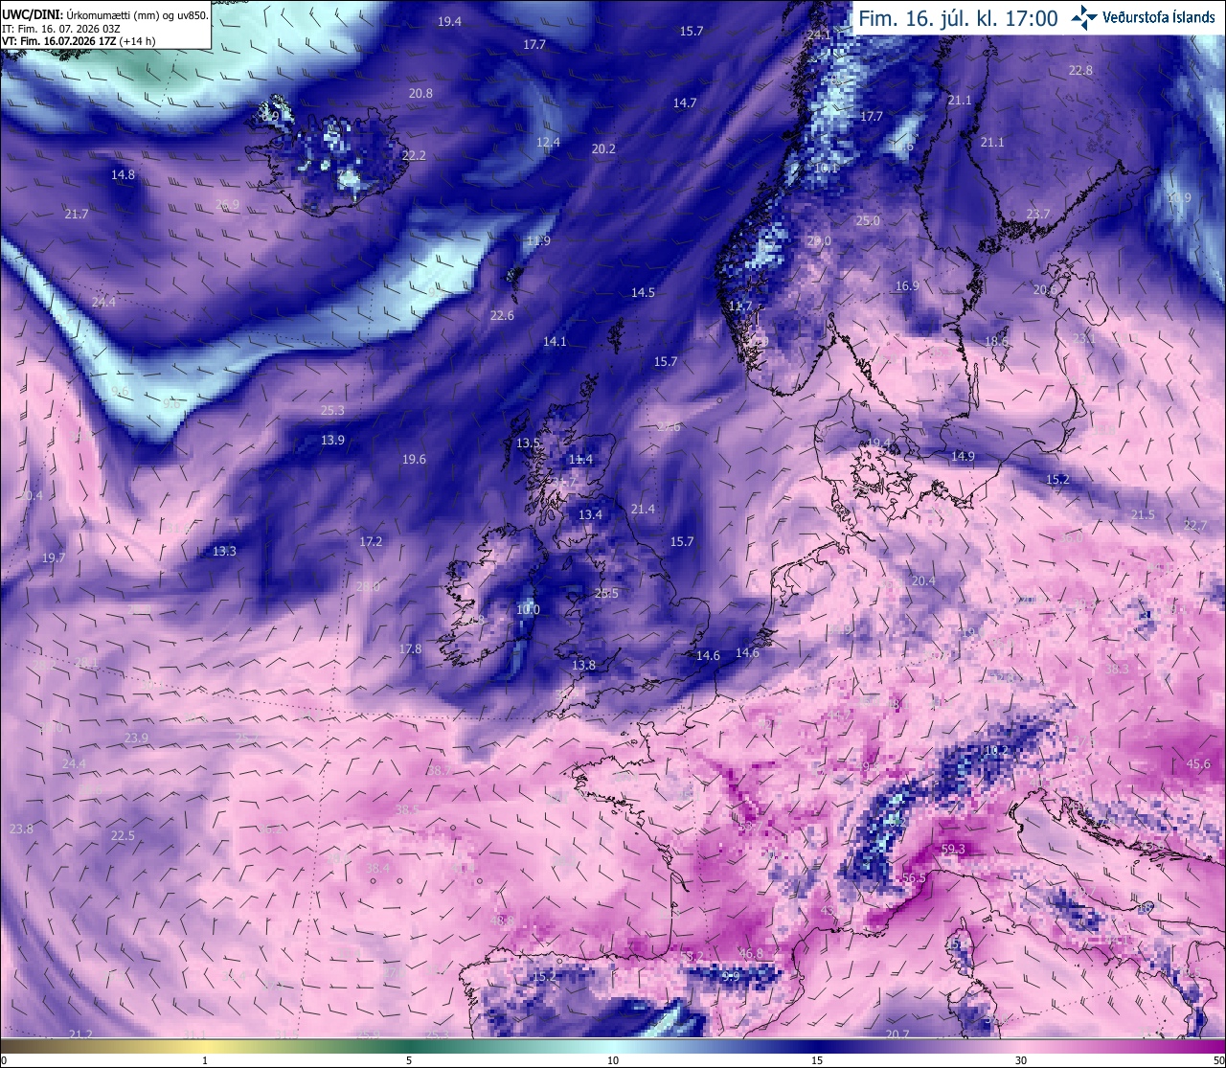Click the 59.3 value label over northern Italy

(953, 850)
